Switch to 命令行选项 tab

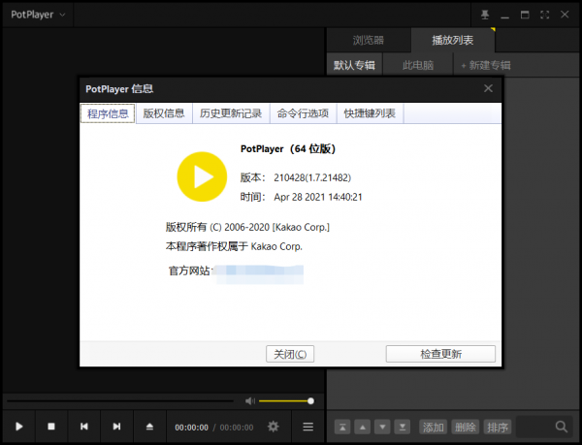[303, 113]
